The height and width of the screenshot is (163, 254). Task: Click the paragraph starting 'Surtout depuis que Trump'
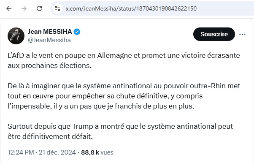point(120,131)
